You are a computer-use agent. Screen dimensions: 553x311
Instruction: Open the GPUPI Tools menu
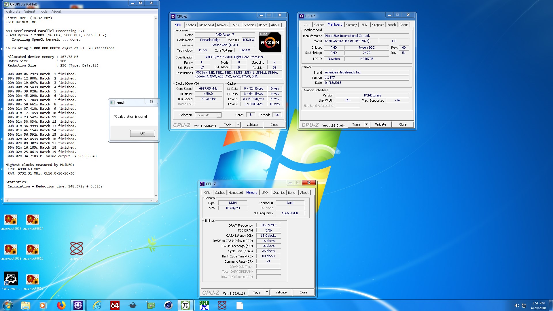43,12
